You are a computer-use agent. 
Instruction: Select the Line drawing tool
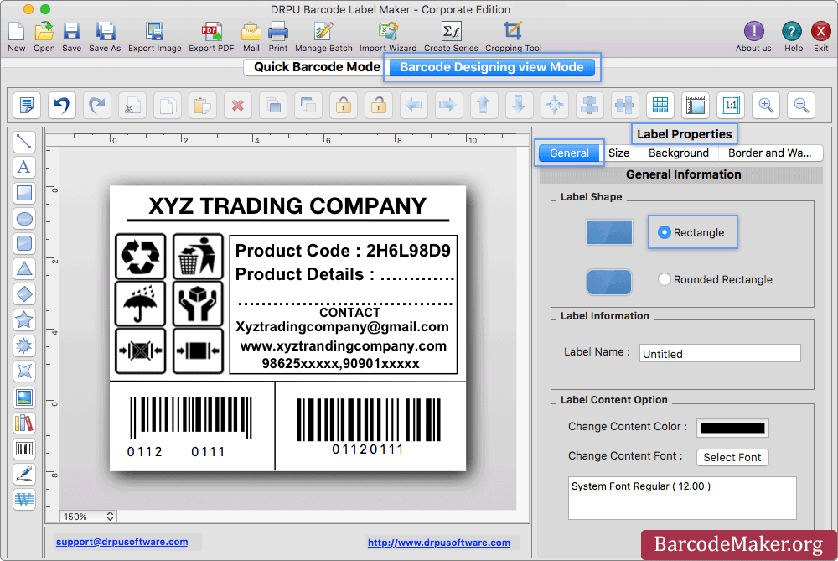(24, 142)
